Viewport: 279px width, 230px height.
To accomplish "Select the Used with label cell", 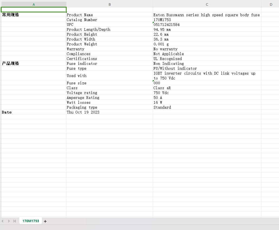I will coord(109,76).
